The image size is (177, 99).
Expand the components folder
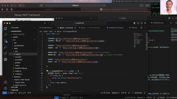(x=19, y=46)
